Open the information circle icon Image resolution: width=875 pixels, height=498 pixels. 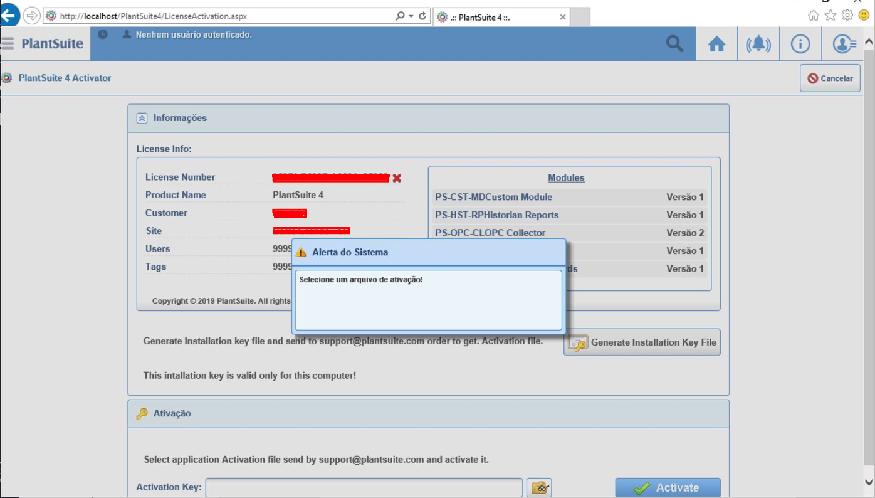[800, 44]
